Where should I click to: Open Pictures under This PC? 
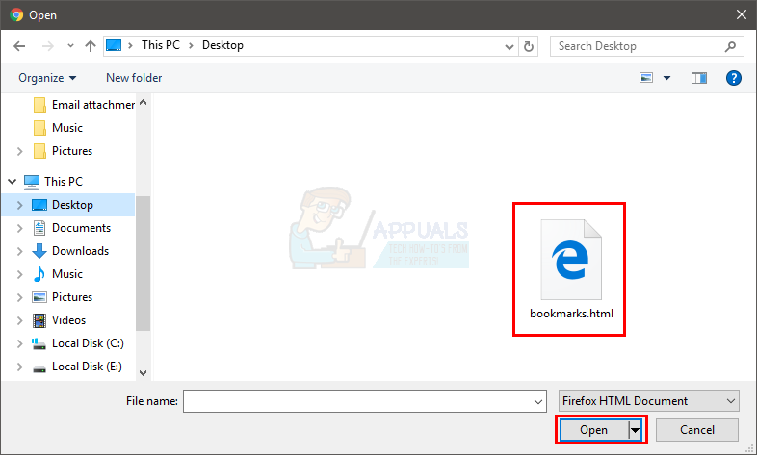click(63, 297)
